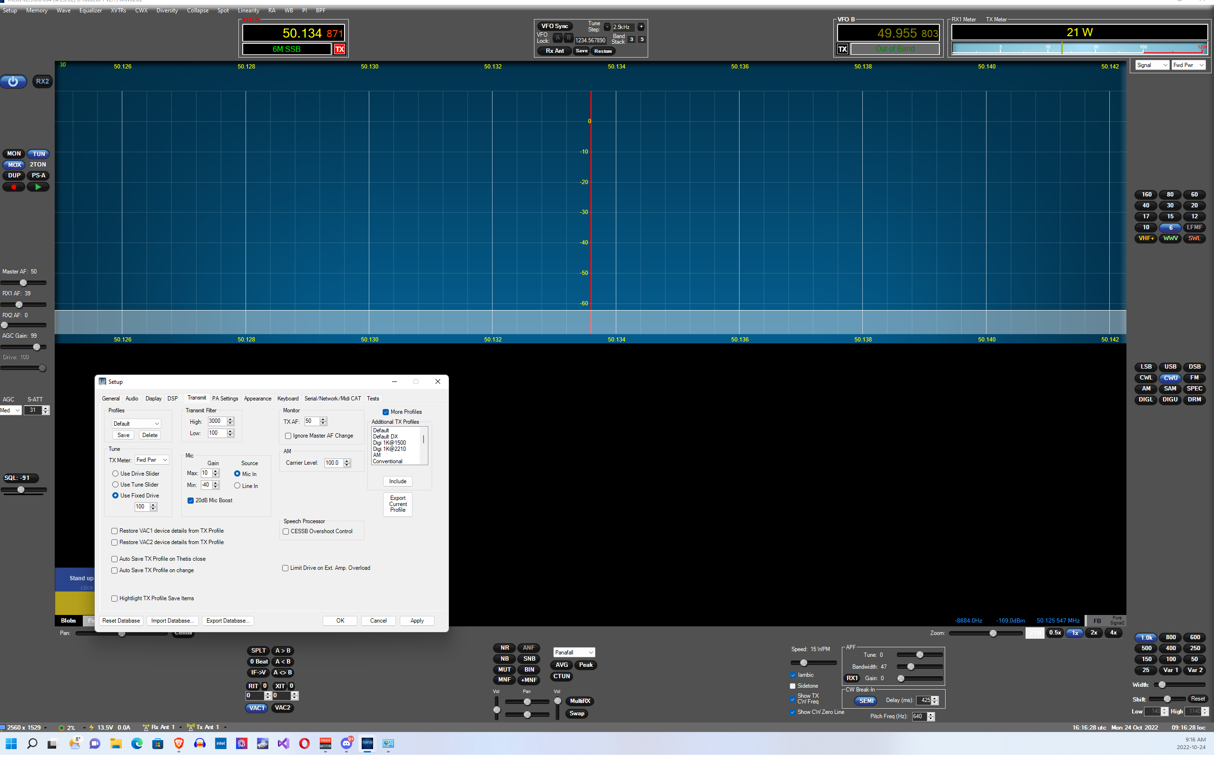Switch to the PA Settings tab
This screenshot has width=1214, height=780.
point(225,399)
